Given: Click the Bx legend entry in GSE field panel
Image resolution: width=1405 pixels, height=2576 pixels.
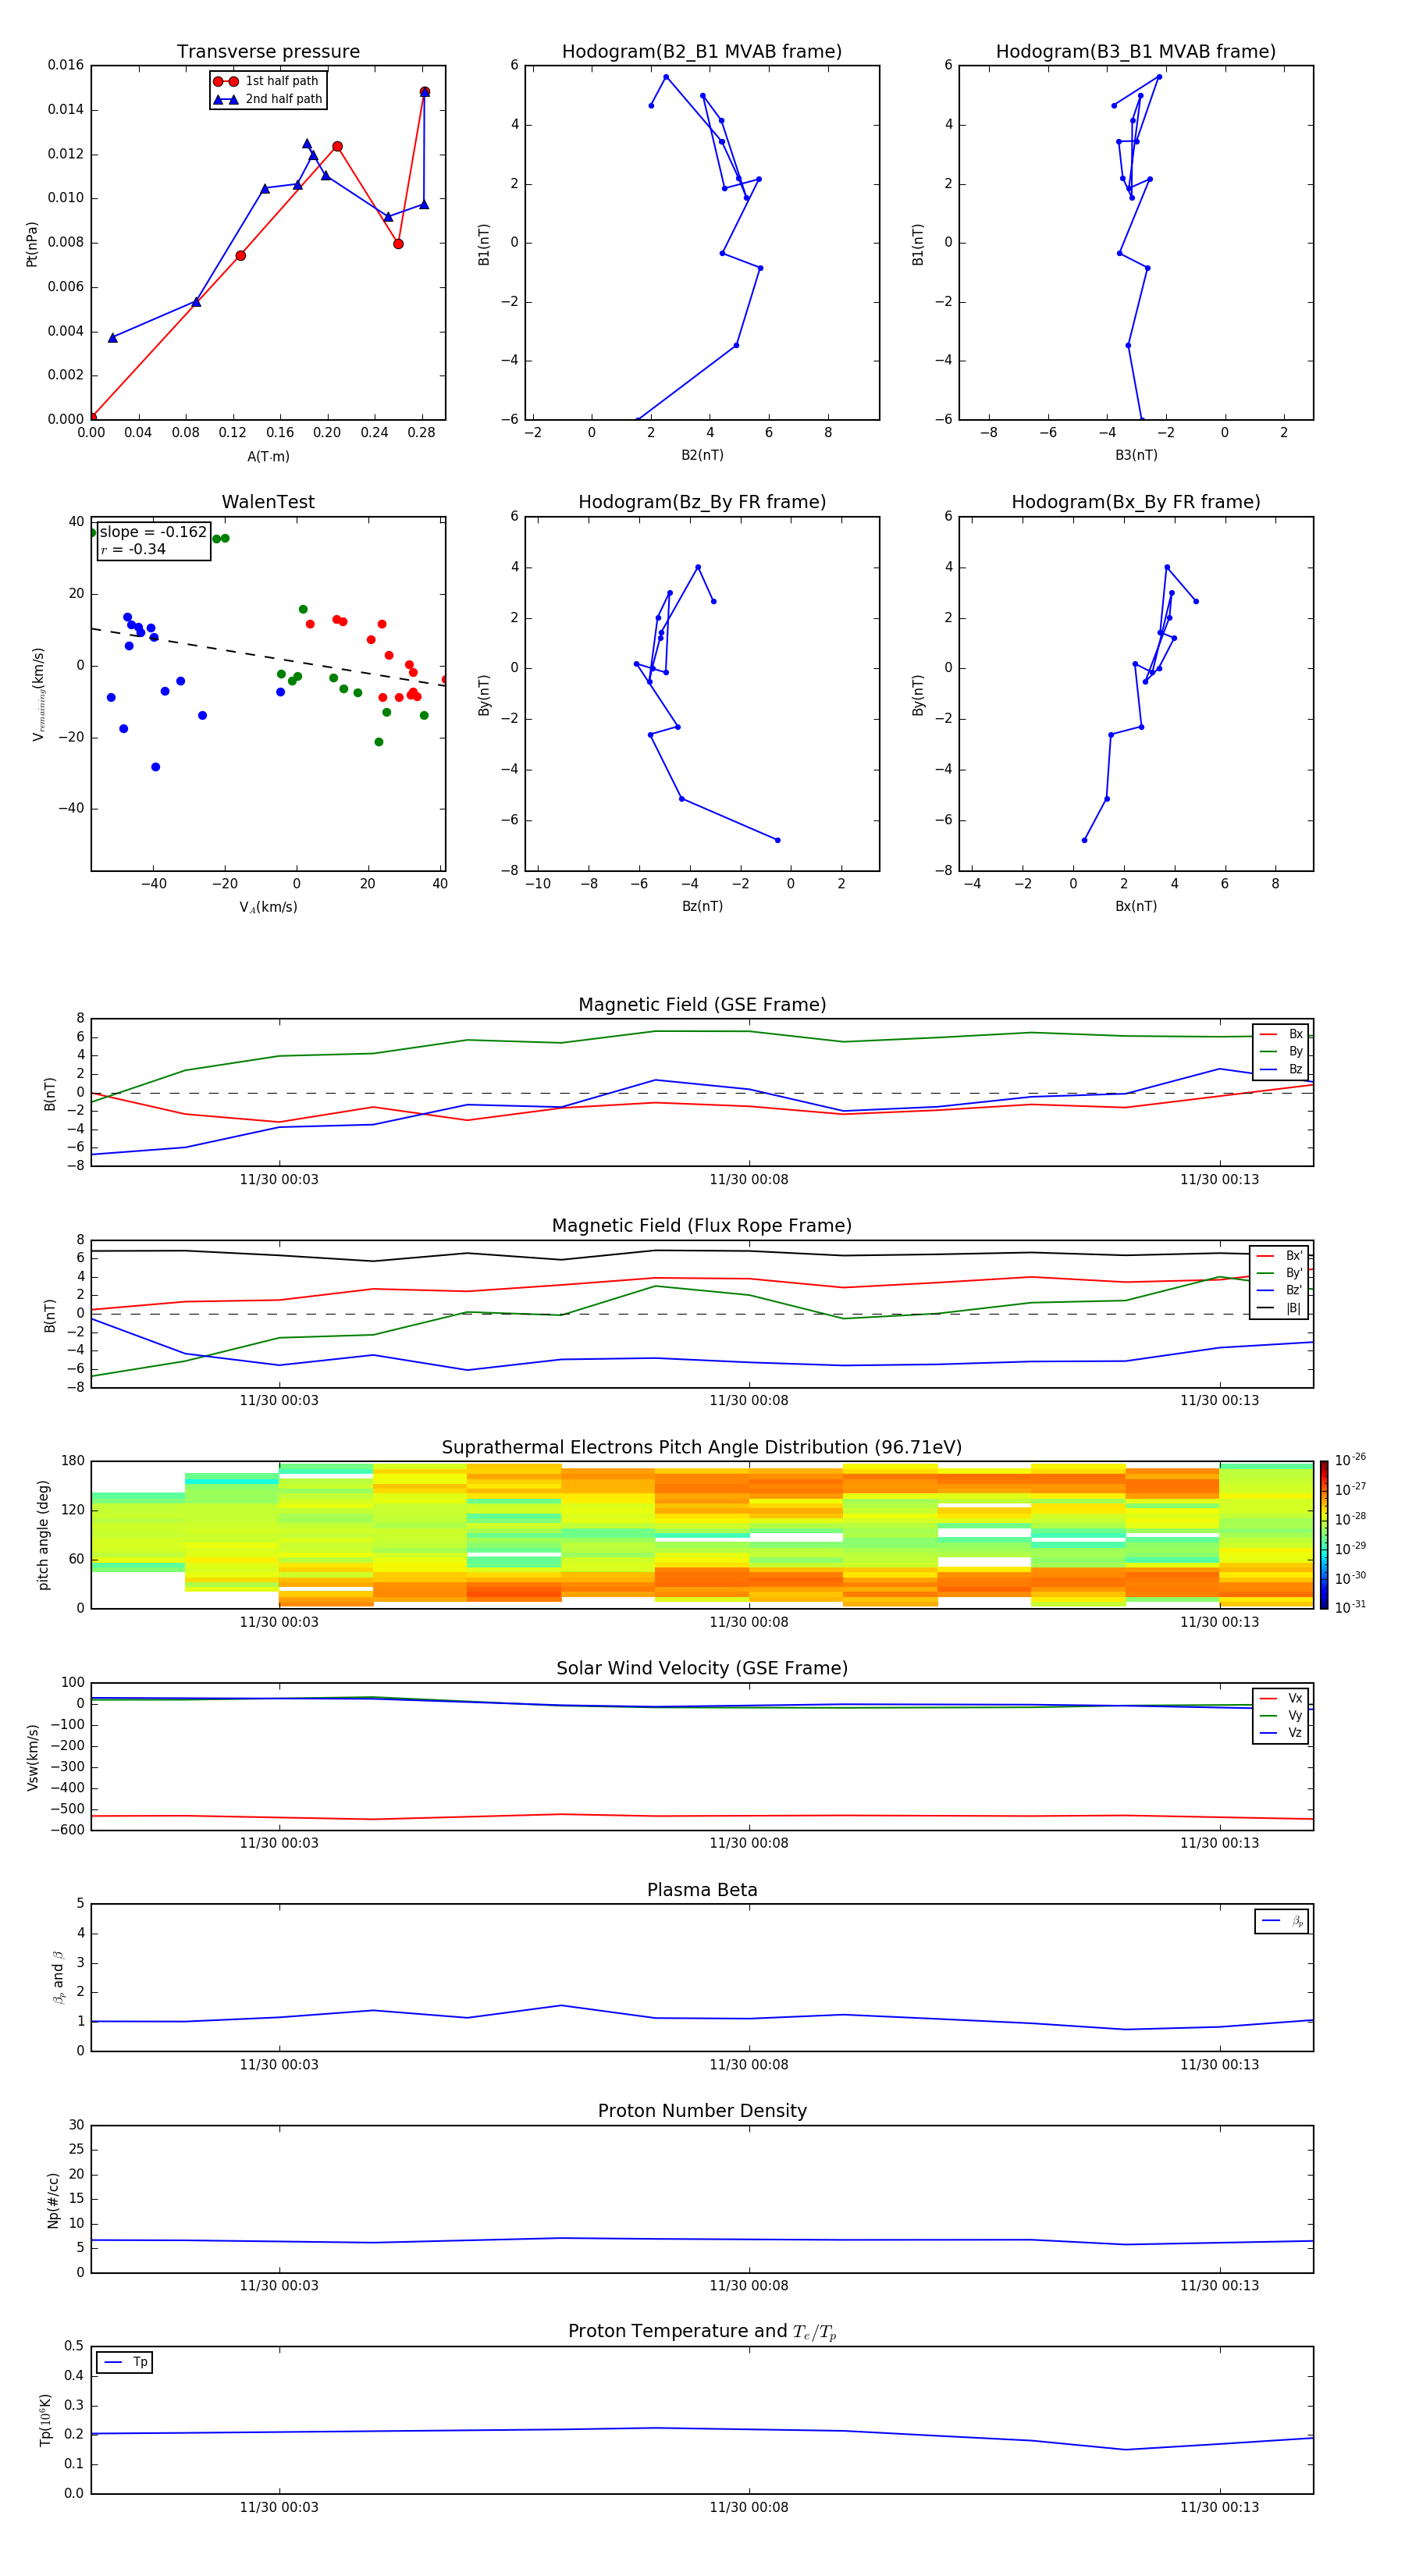Looking at the screenshot, I should point(1281,1034).
